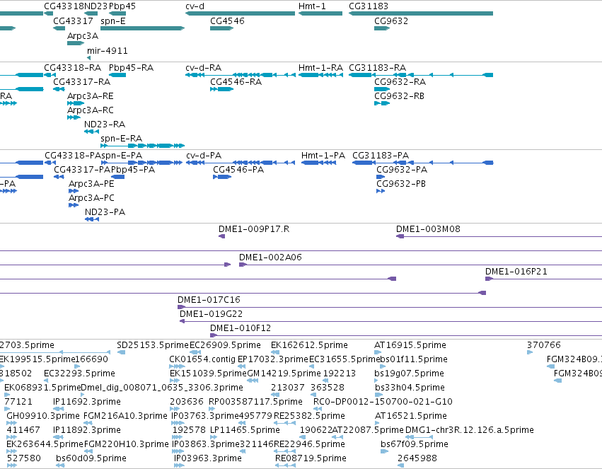Select the CG9632-PB protein label
Screen dimensions: 602x469
click(401, 184)
